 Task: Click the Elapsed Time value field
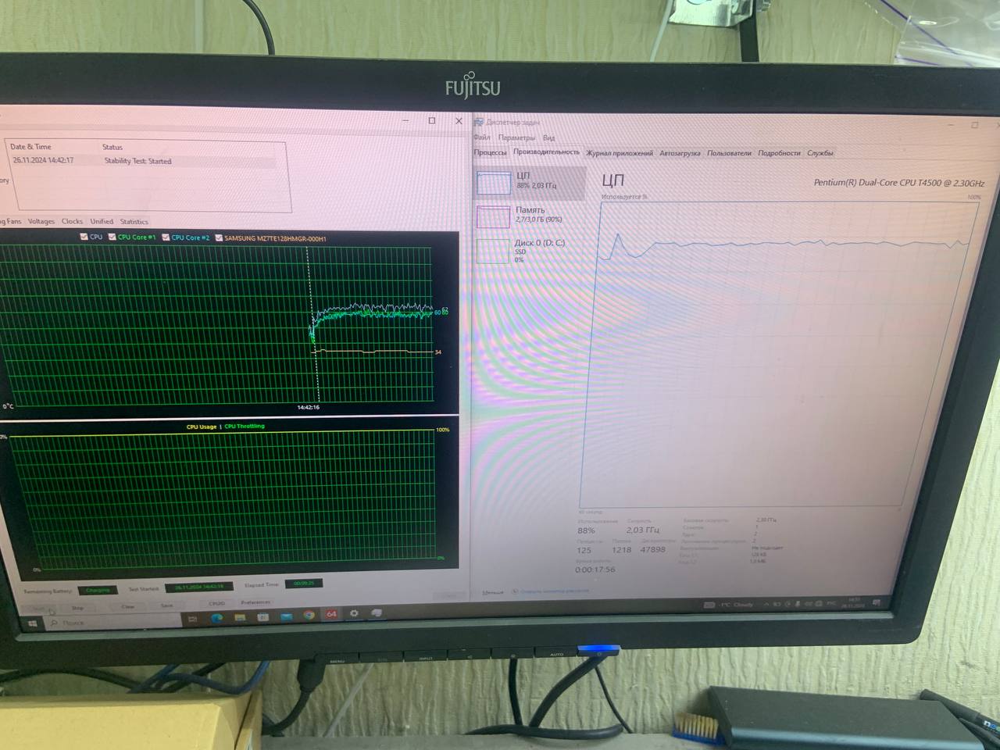tap(304, 584)
